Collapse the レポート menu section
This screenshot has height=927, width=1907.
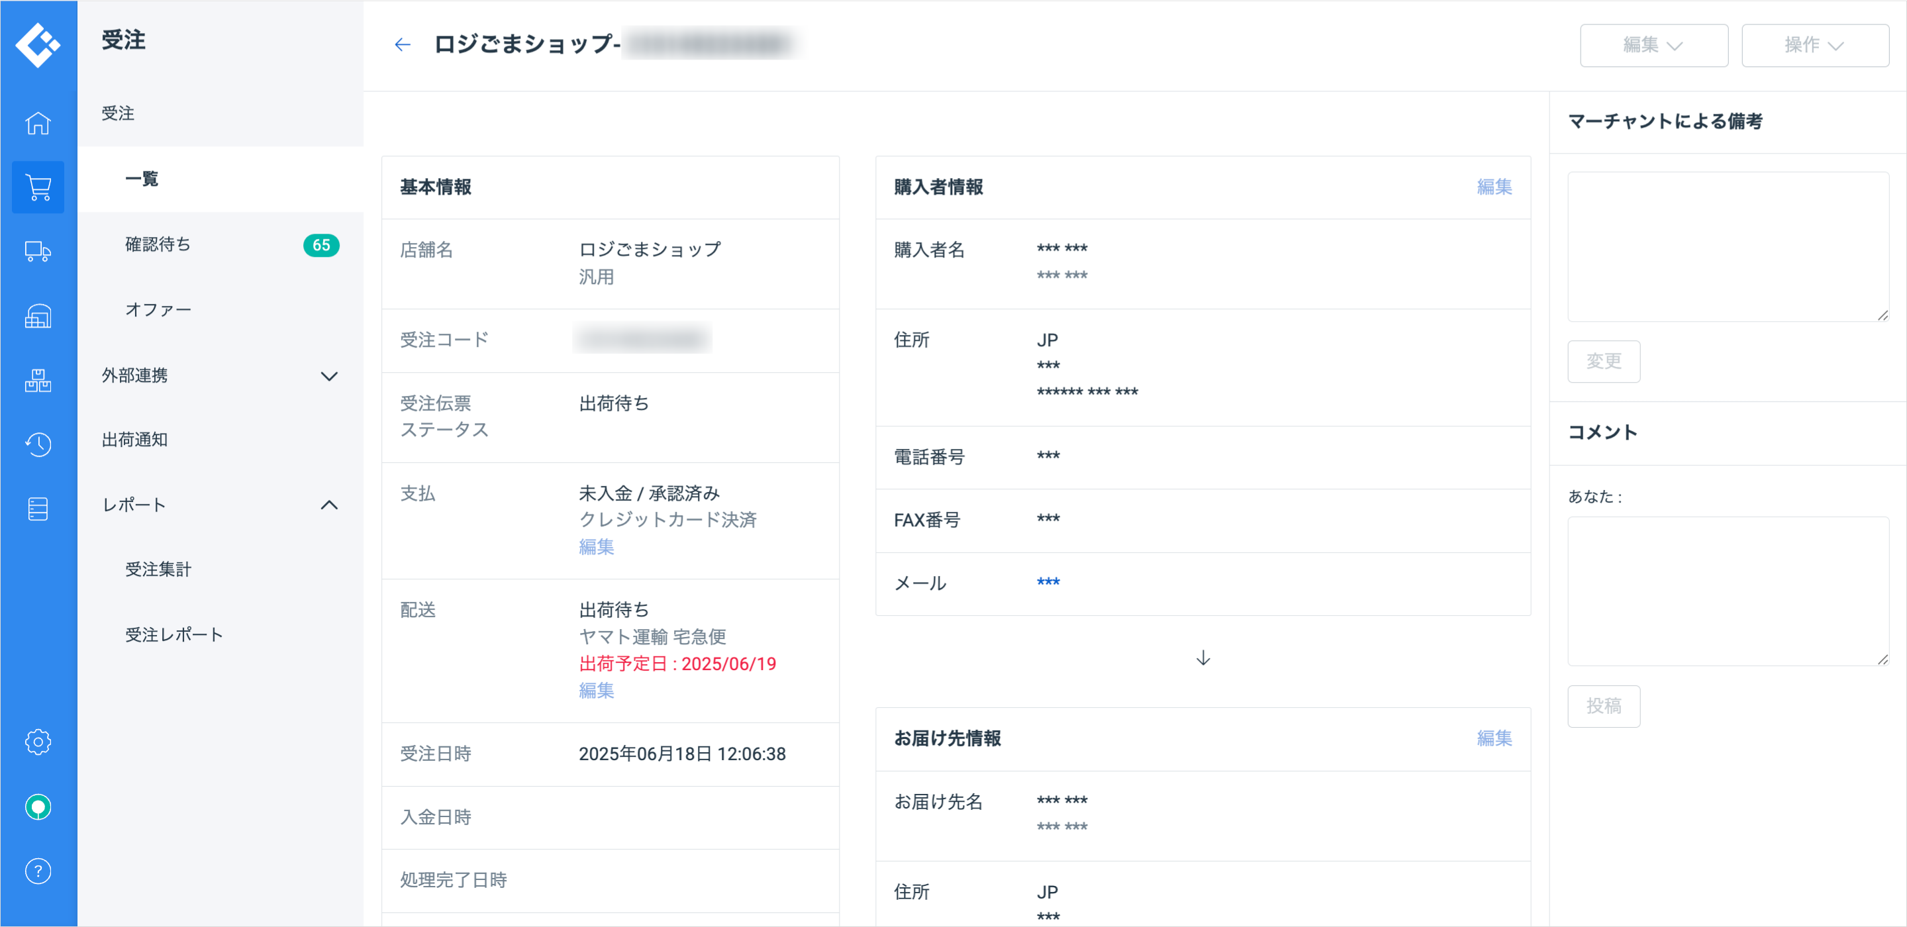pyautogui.click(x=220, y=505)
